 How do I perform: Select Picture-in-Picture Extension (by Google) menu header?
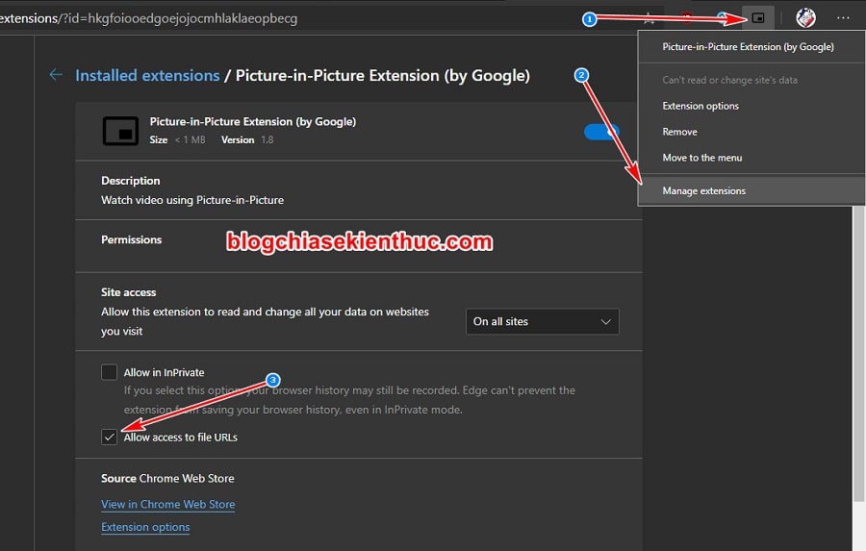748,47
